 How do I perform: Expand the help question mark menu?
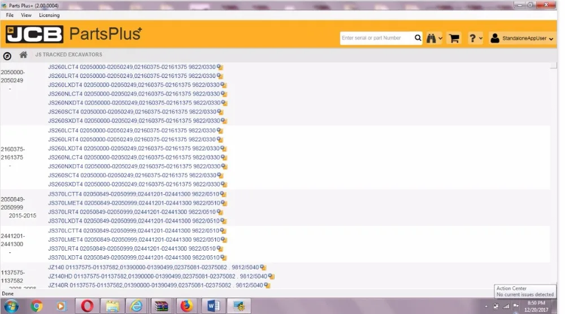click(x=475, y=38)
